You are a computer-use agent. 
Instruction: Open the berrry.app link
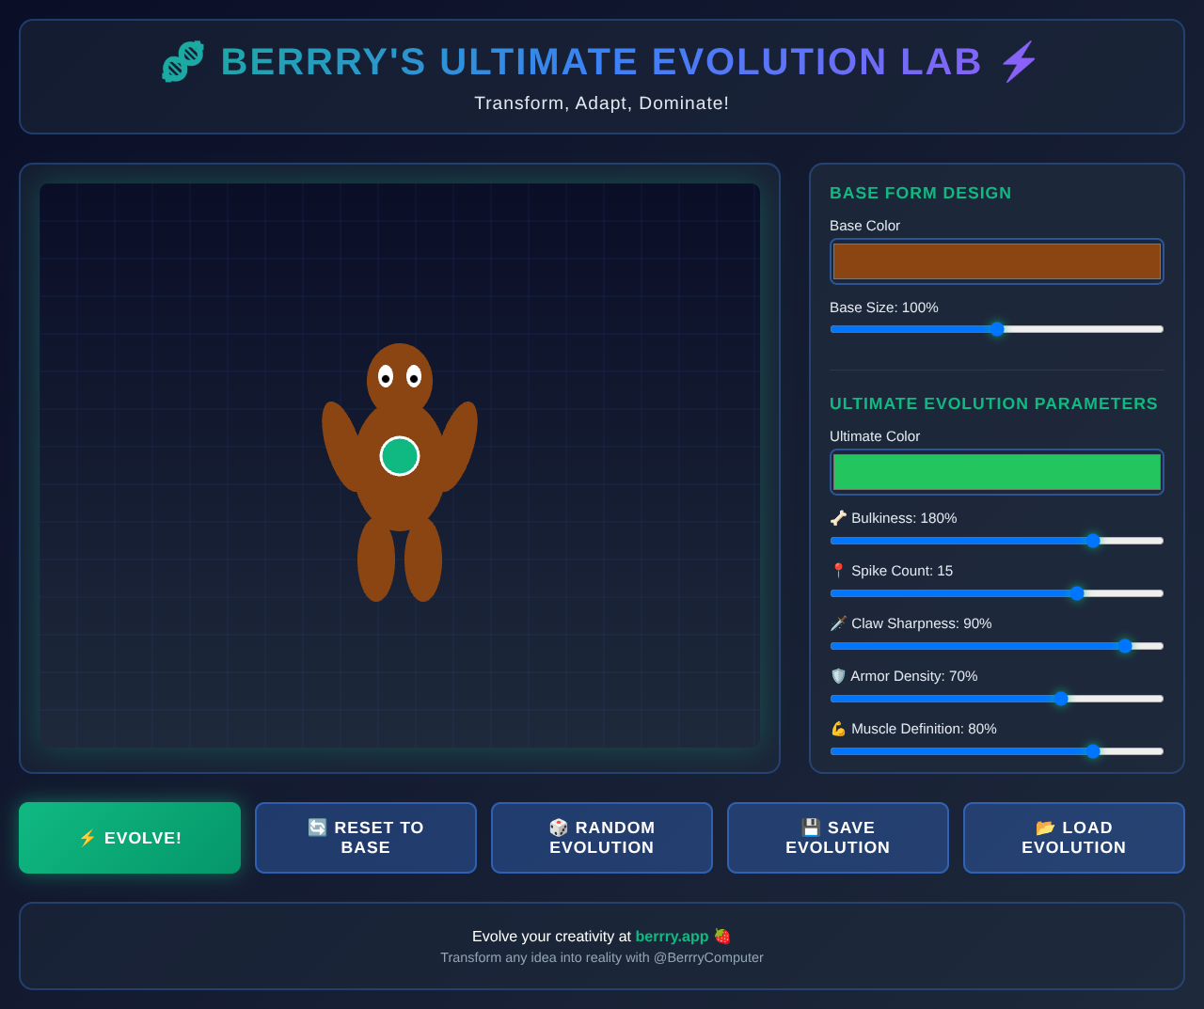pyautogui.click(x=672, y=936)
